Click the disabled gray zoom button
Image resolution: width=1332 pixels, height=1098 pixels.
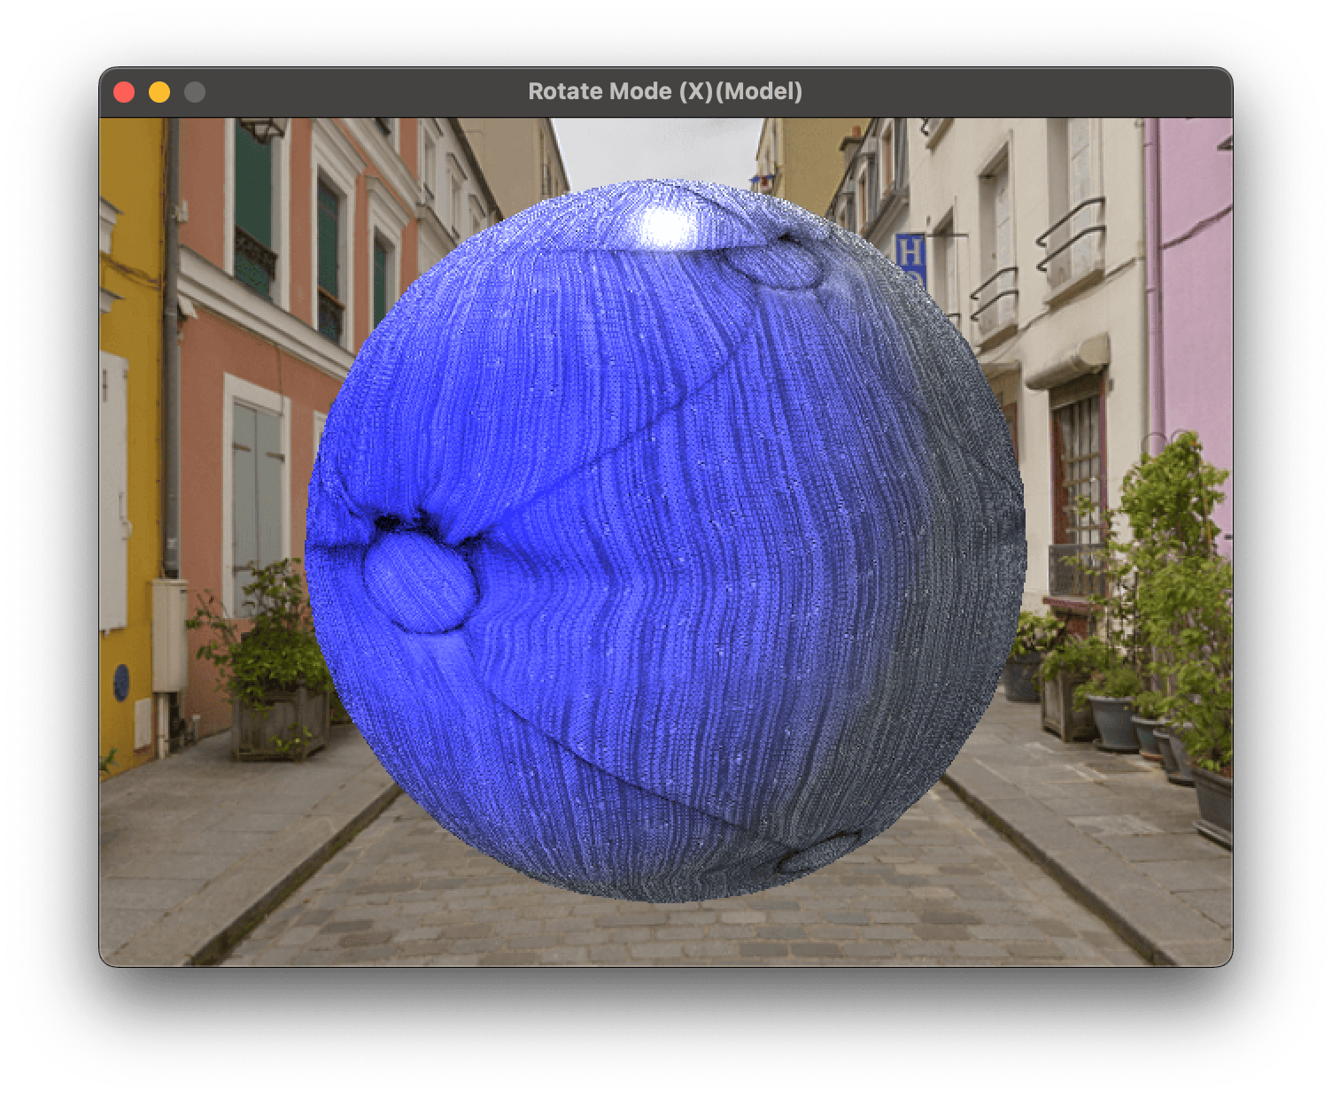coord(195,92)
